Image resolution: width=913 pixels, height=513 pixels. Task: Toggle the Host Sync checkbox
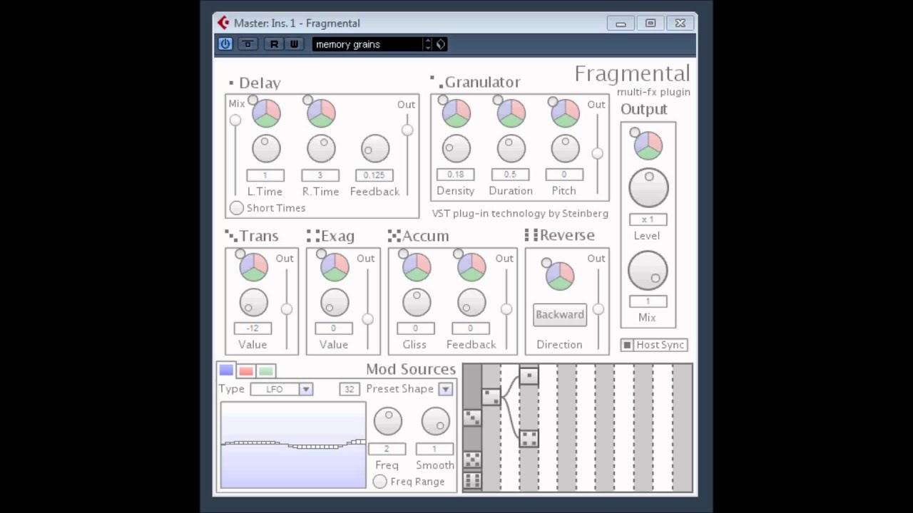point(627,345)
